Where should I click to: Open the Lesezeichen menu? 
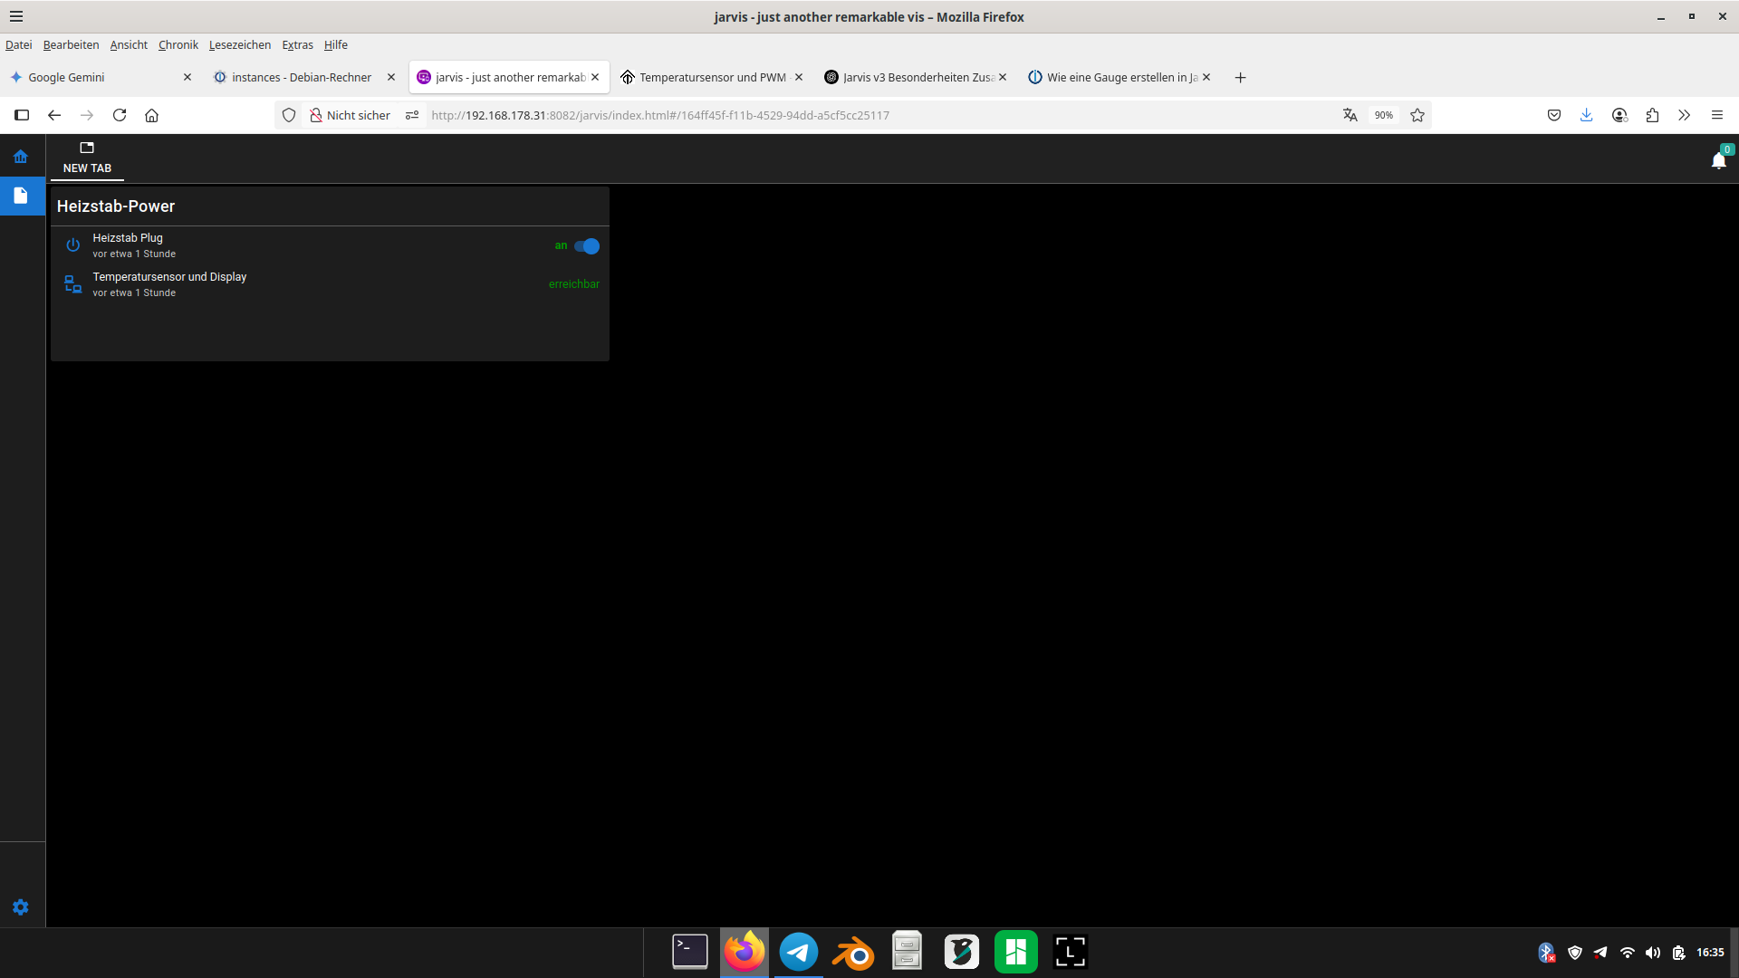(239, 44)
